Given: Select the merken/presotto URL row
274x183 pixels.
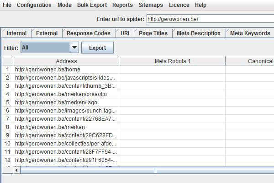Looking at the screenshot, I should click(x=66, y=94).
